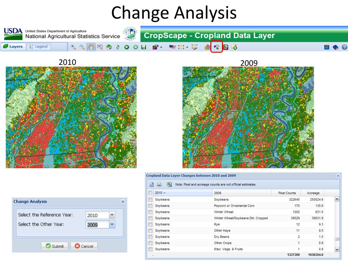Choose the zoom-to-box selection tool
The height and width of the screenshot is (261, 348).
click(x=100, y=47)
